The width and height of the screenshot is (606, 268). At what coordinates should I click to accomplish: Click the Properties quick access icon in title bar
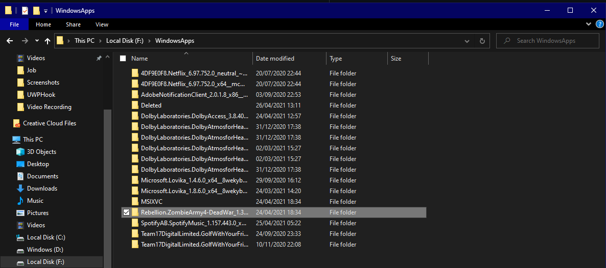tap(25, 10)
